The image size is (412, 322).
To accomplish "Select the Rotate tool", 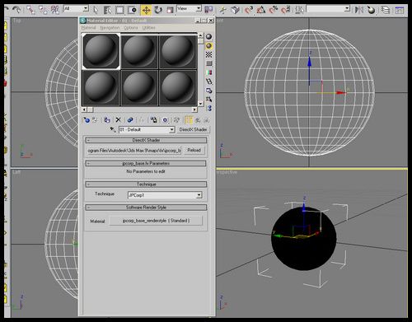I will (x=158, y=11).
